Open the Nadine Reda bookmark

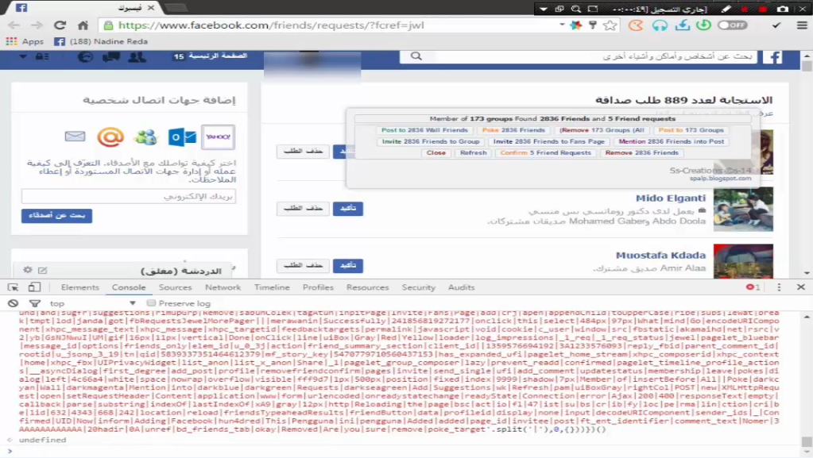pyautogui.click(x=101, y=41)
